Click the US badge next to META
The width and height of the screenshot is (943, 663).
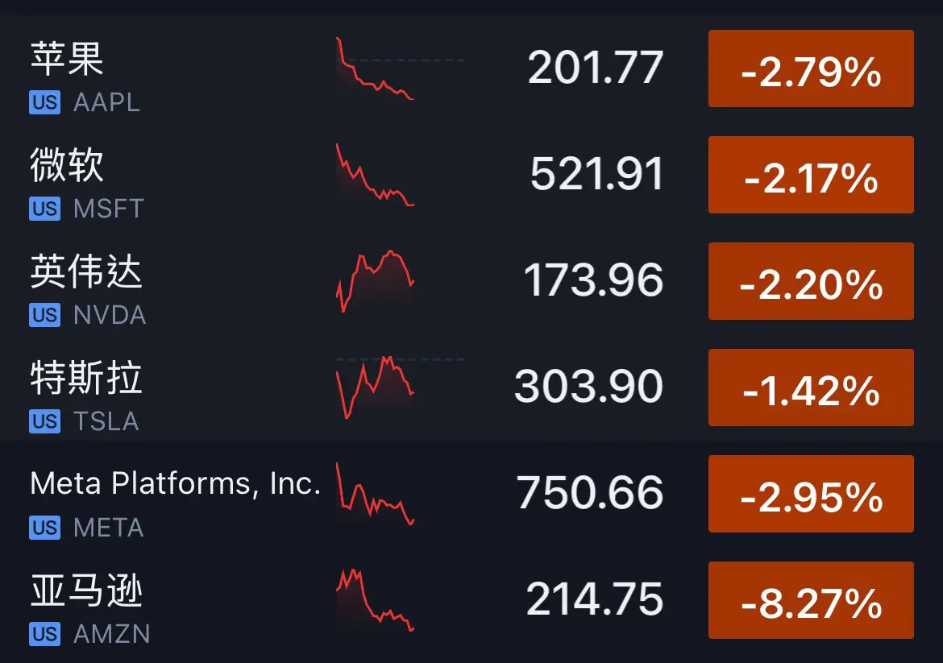click(x=44, y=528)
